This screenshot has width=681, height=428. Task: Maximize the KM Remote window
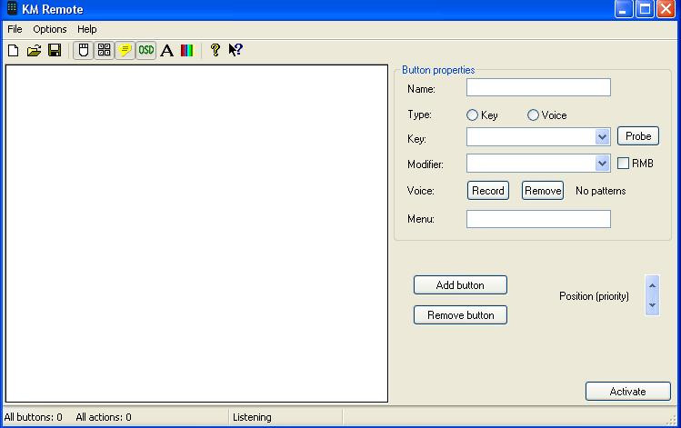coord(645,9)
